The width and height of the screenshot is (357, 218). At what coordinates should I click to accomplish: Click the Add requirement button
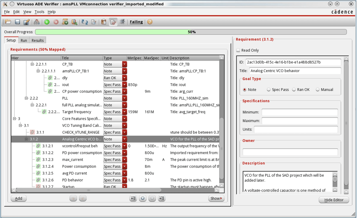pos(19,199)
